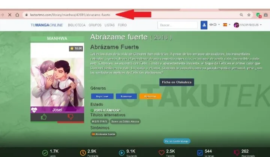
Task: Select the Webcomic genre tag
Action: point(150,96)
